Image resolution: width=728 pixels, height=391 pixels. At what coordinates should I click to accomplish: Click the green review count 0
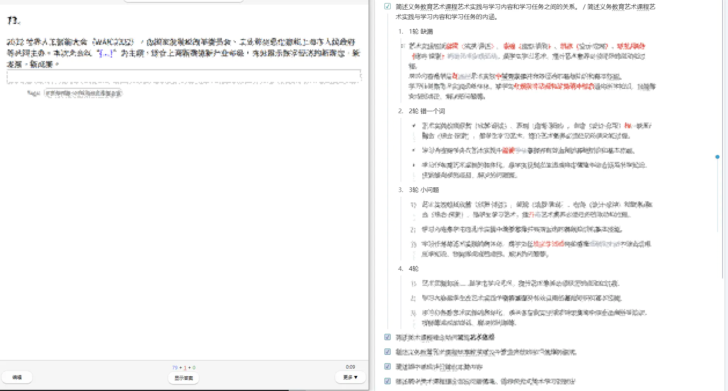tap(194, 367)
